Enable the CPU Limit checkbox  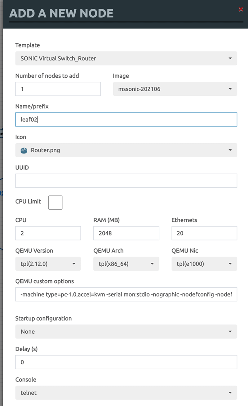(55, 203)
